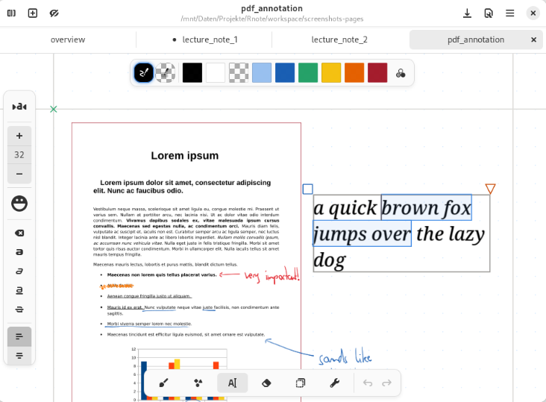Select the pdf_annotation tab

pyautogui.click(x=476, y=40)
